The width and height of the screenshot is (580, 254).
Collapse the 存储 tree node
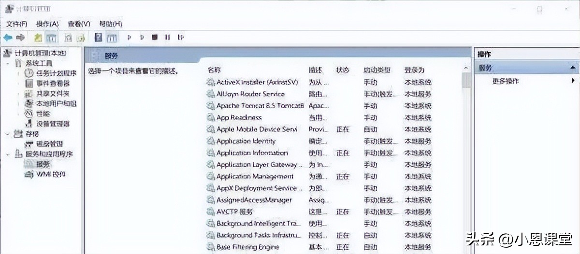8,134
